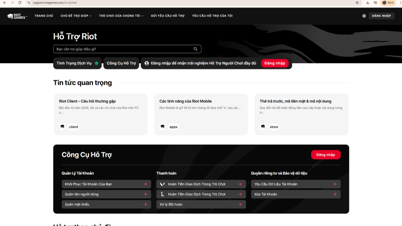402x226 pixels.
Task: Open Riot Client – Câu hỏi thường gặp card
Action: (x=101, y=115)
